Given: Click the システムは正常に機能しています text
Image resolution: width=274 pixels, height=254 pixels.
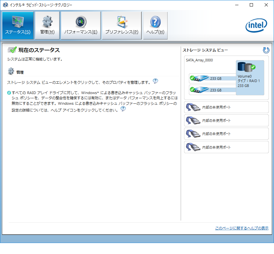Looking at the screenshot, I should pyautogui.click(x=35, y=59).
